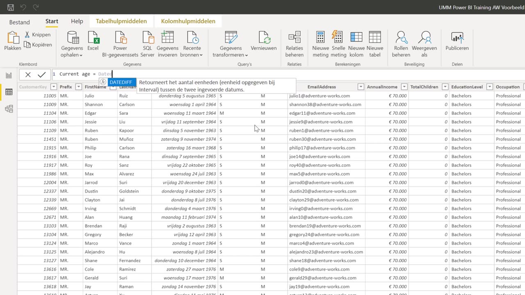Open the Bestand menu

[x=20, y=22]
